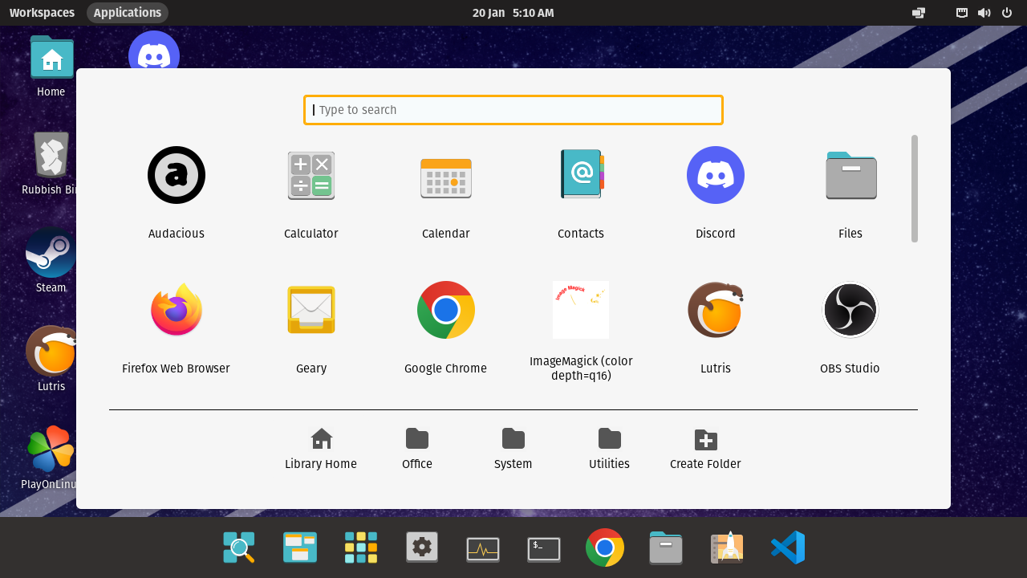Switch to the System folder
Image resolution: width=1027 pixels, height=578 pixels.
tap(513, 449)
